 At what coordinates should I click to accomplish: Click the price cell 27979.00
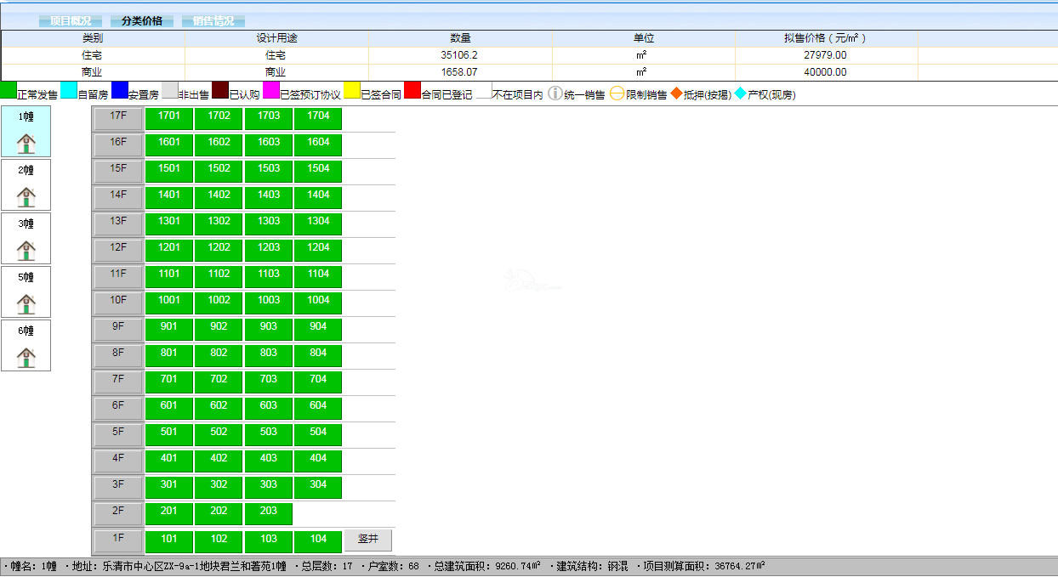tap(826, 55)
